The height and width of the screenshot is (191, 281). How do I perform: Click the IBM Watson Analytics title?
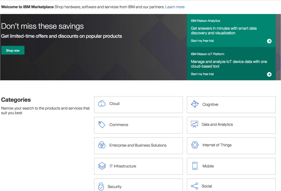pos(205,21)
